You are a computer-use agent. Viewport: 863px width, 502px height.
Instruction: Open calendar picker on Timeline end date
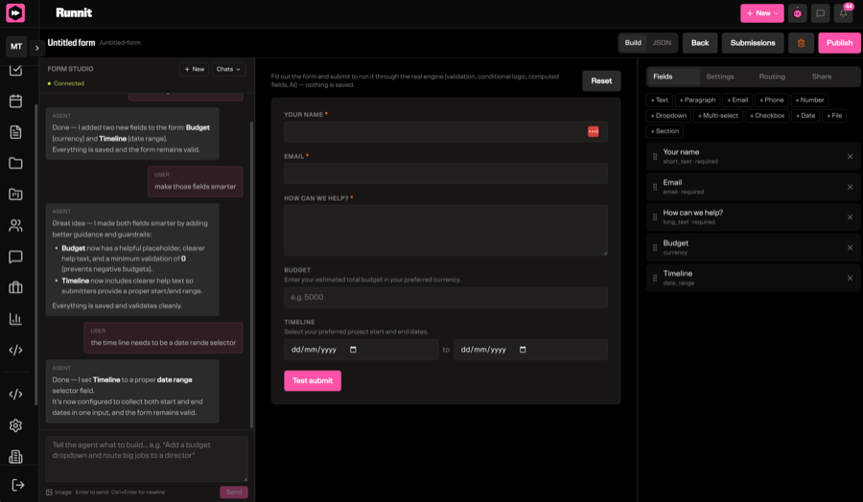click(x=523, y=350)
